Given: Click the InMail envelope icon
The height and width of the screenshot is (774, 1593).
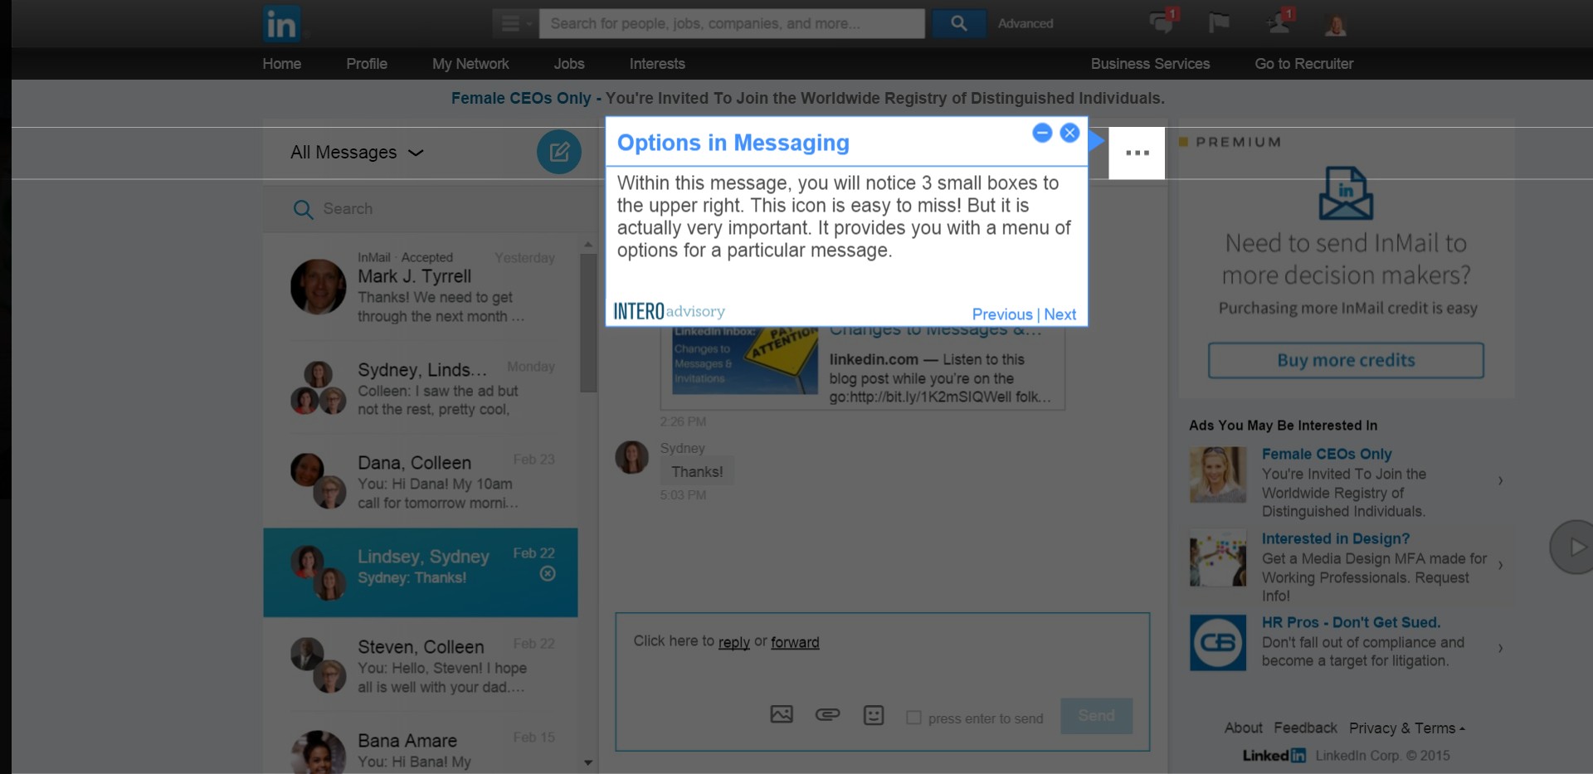Looking at the screenshot, I should coord(1346,192).
